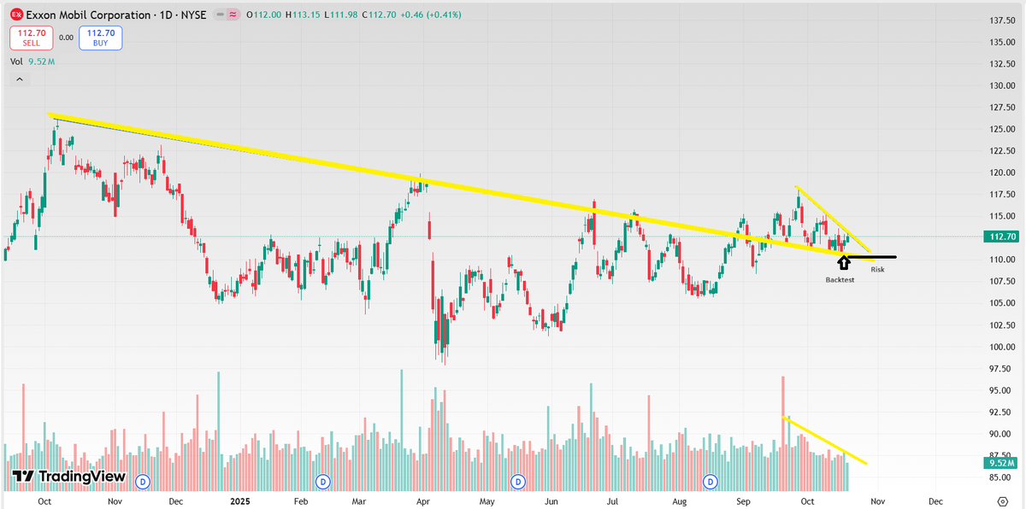Click the Risk annotation text on chart
The width and height of the screenshot is (1026, 509).
tap(877, 269)
